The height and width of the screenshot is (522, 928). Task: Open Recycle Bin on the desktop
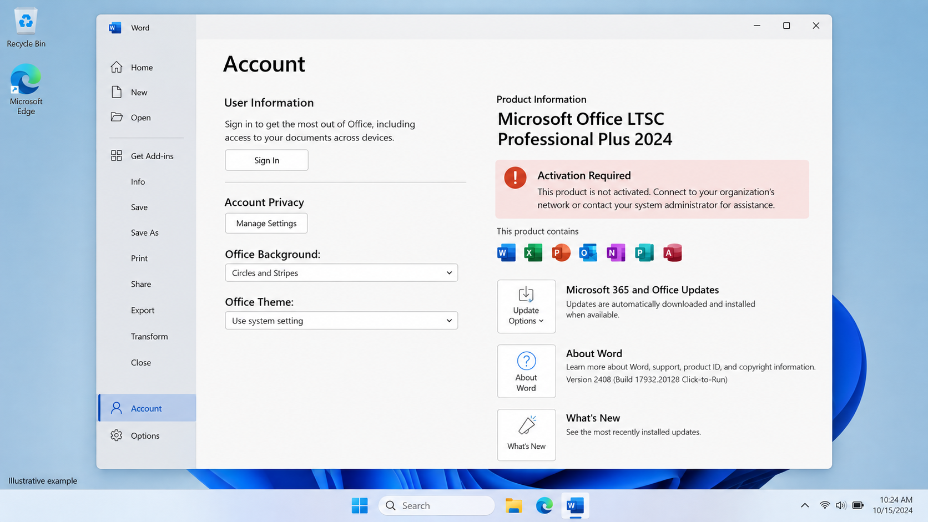click(26, 28)
